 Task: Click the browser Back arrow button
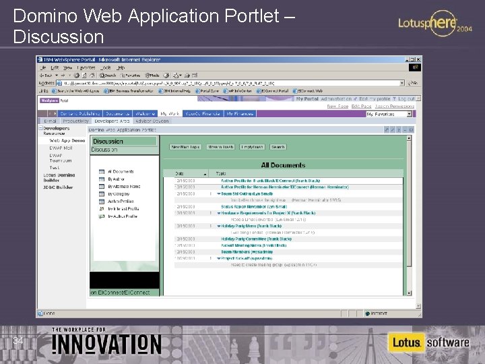coord(46,75)
